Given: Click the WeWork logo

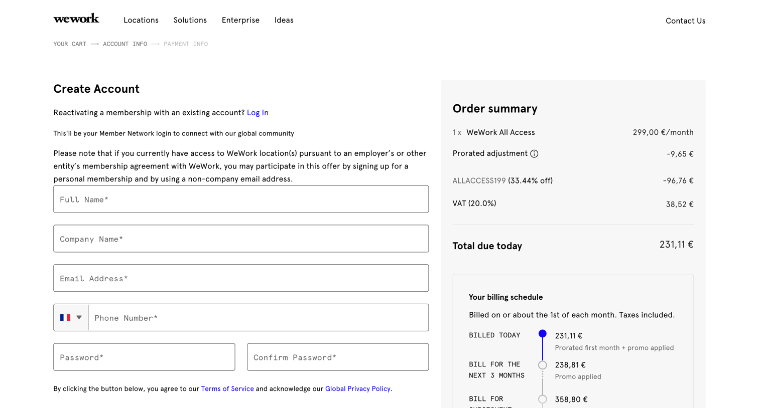Looking at the screenshot, I should tap(76, 19).
